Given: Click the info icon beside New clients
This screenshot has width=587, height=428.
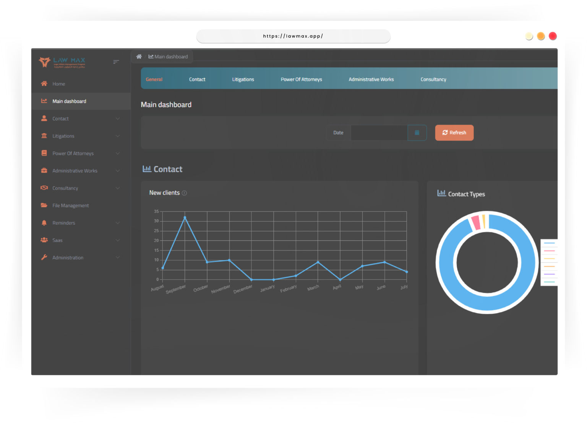Looking at the screenshot, I should pyautogui.click(x=185, y=193).
